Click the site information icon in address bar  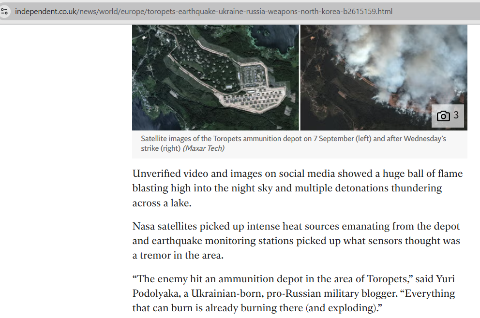pyautogui.click(x=5, y=11)
